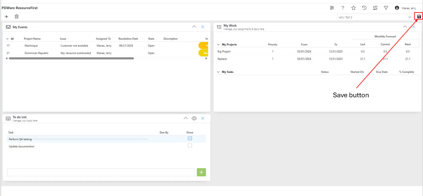Collapse the My Projects section
Image resolution: width=423 pixels, height=196 pixels.
coord(218,44)
